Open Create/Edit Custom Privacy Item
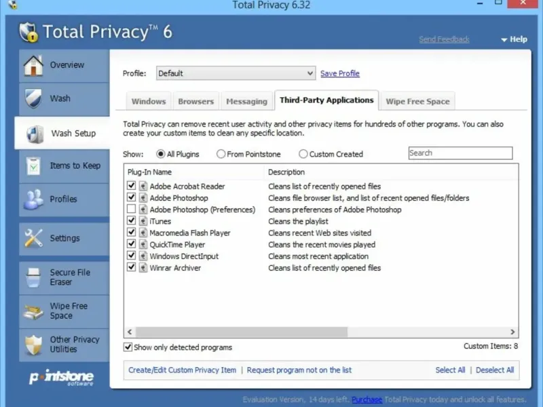The image size is (543, 407). coord(182,370)
